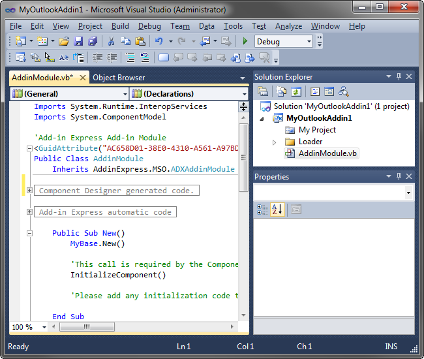Click the Decrease Line Indent icon
Viewport: 424px width, 359px height.
point(97,57)
